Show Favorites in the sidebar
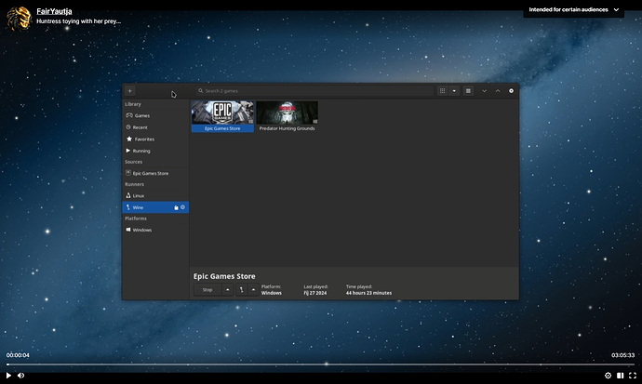642x384 pixels. [155, 139]
